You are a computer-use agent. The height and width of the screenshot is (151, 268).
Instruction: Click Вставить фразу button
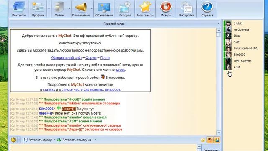(x=37, y=140)
